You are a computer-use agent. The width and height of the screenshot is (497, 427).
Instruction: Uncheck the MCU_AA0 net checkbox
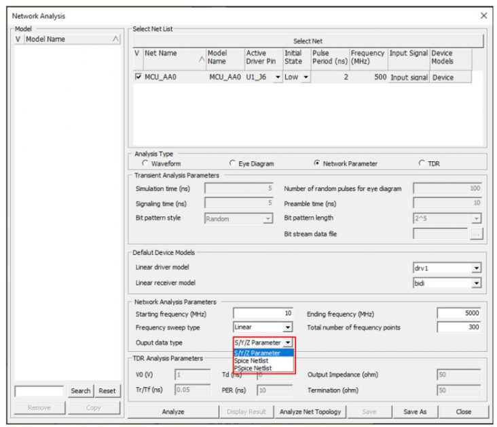[x=139, y=77]
